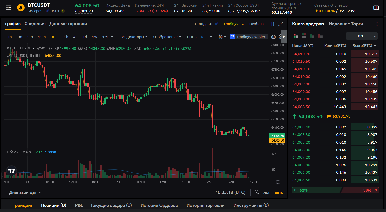The image size is (386, 212).
Task: Select the 1d timeframe
Action: [x=85, y=37]
